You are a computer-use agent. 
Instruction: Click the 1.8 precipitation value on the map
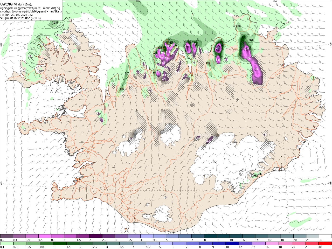pos(194,44)
